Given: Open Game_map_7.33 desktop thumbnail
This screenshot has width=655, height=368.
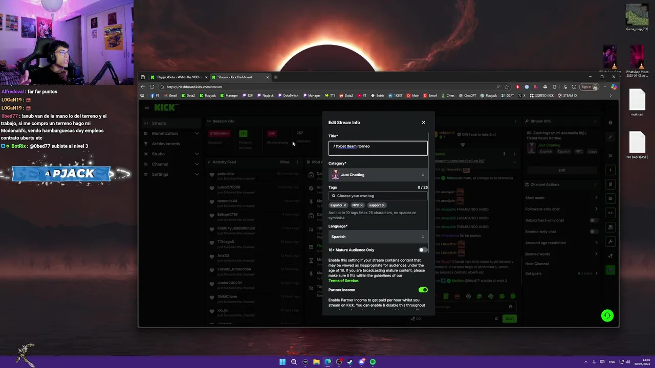Looking at the screenshot, I should pos(637,17).
